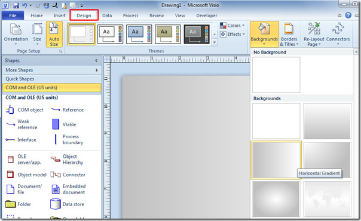Toggle the Backgrounds gallery button
Viewport: 361px width, 221px height.
click(264, 34)
